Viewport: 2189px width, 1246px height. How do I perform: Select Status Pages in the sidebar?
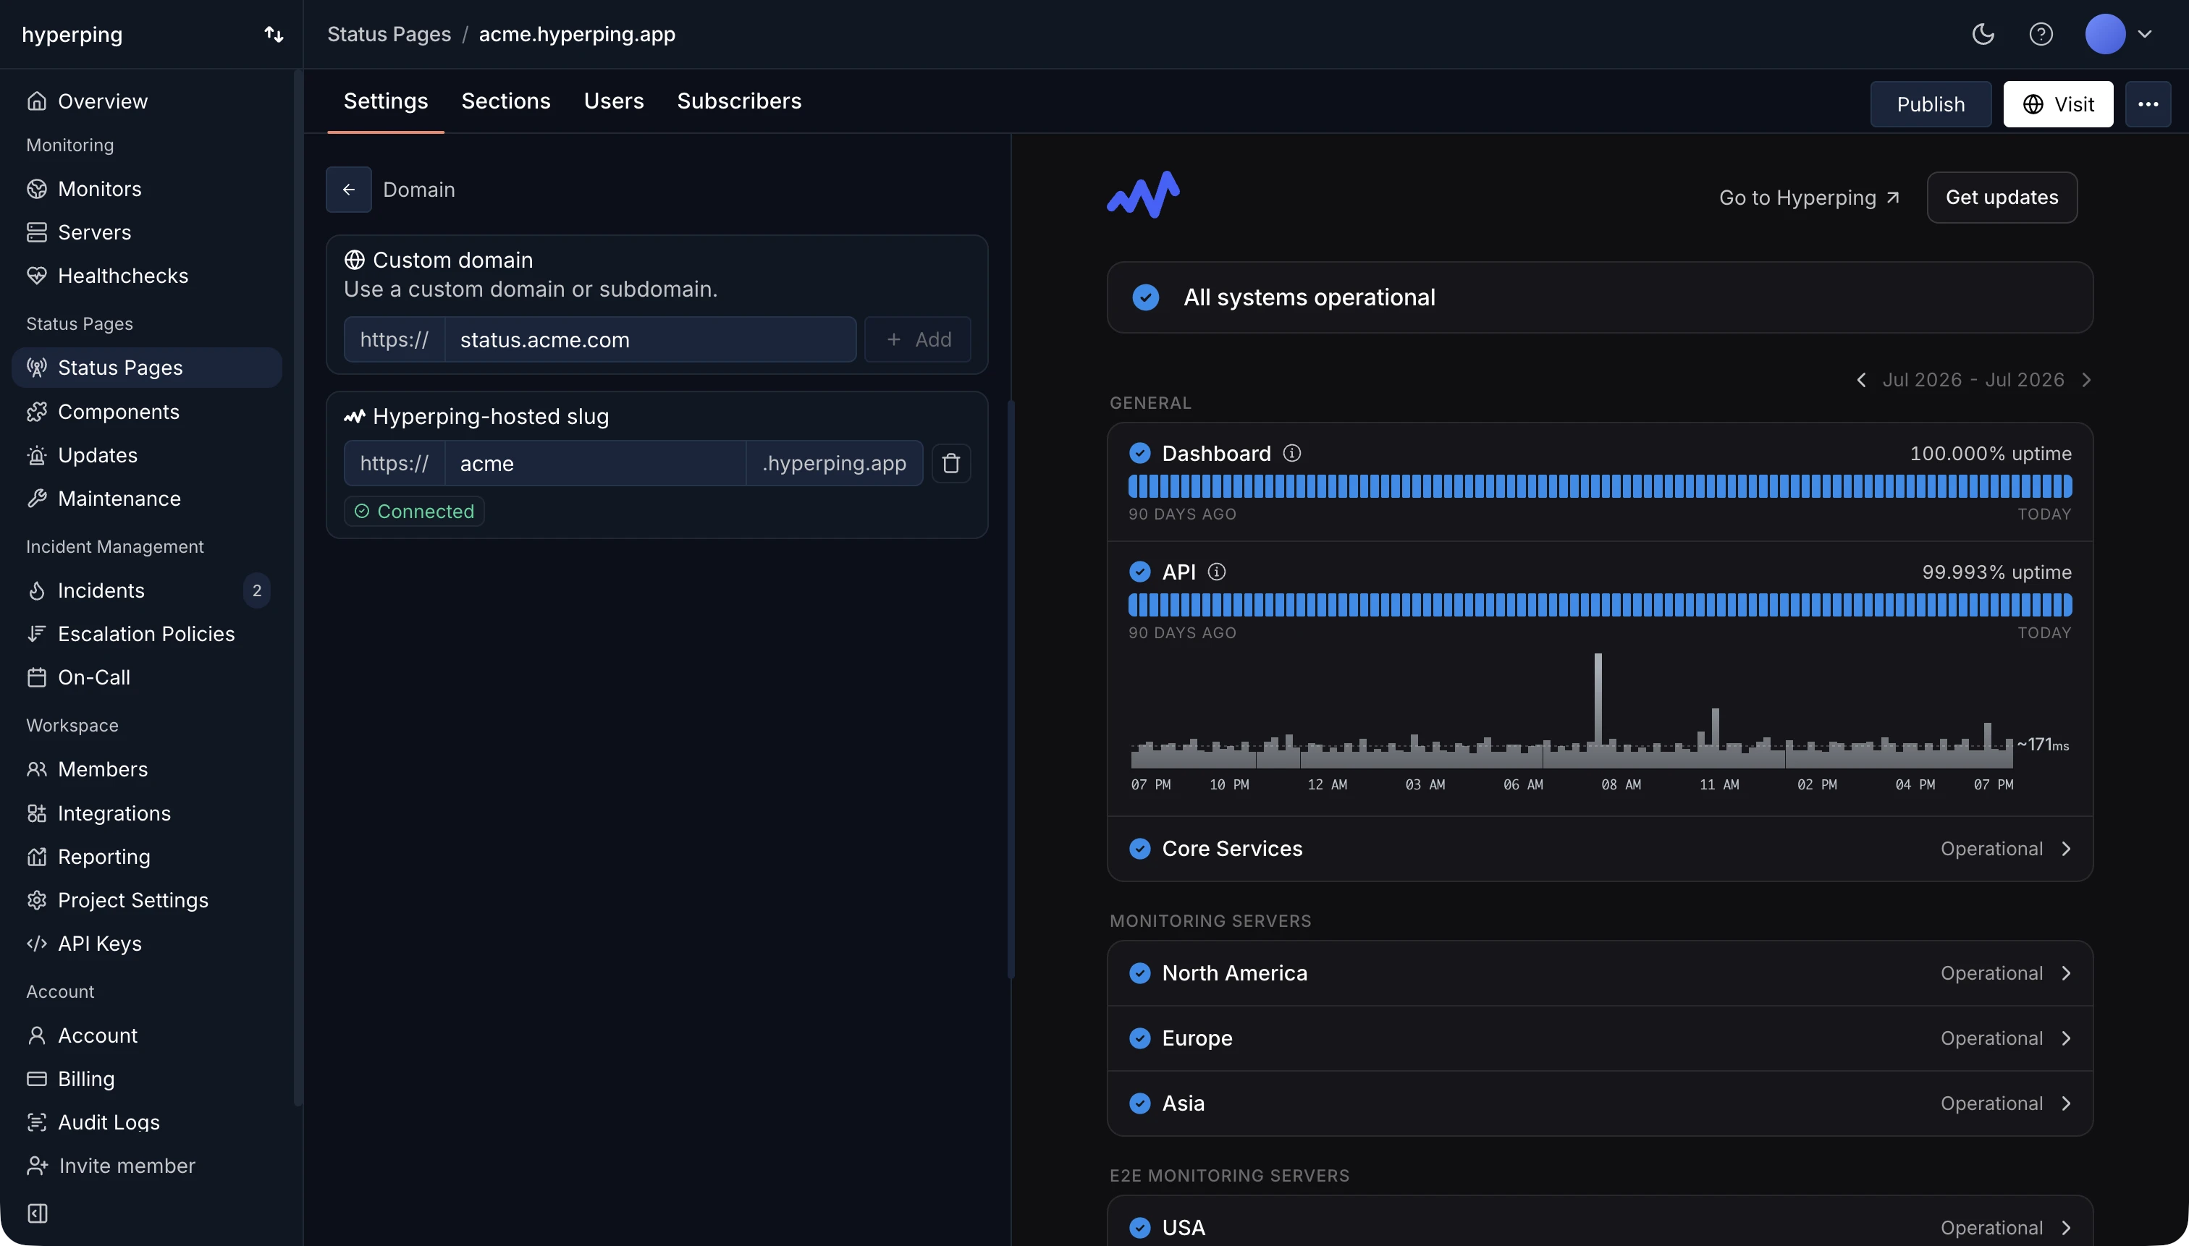[x=146, y=367]
